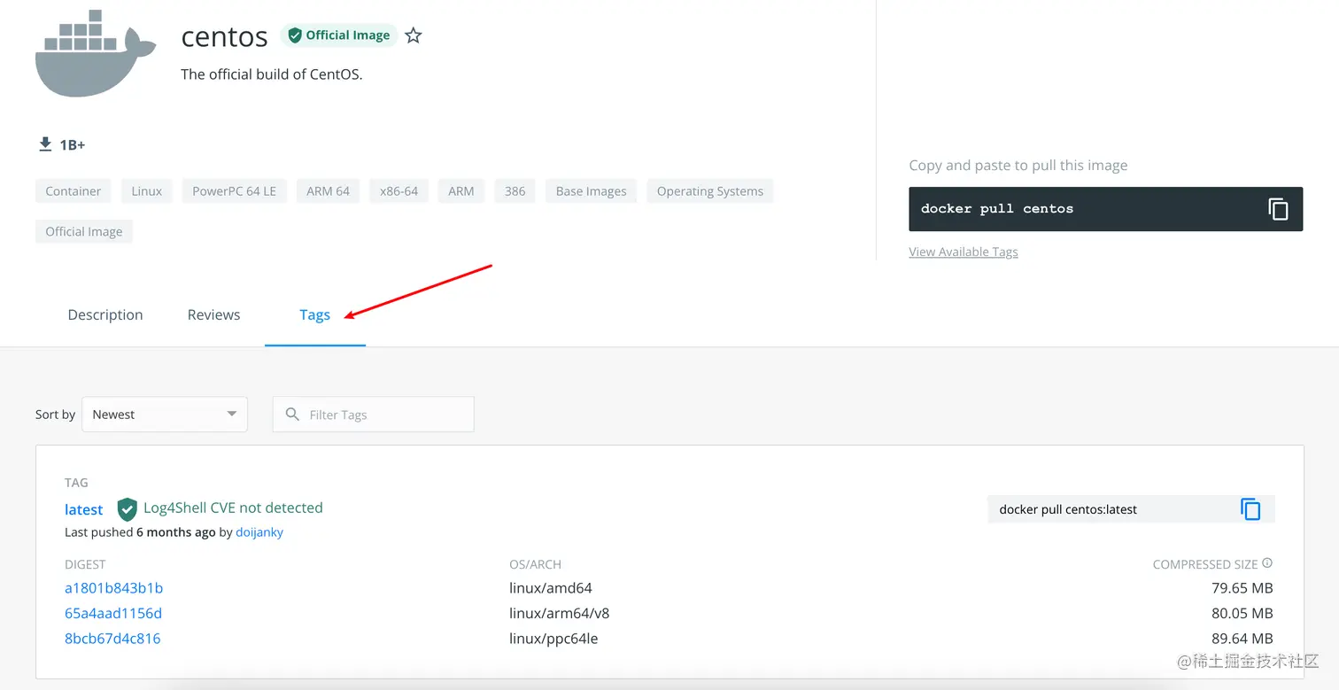Click the Docker whale logo image
This screenshot has height=690, width=1339.
point(96,54)
